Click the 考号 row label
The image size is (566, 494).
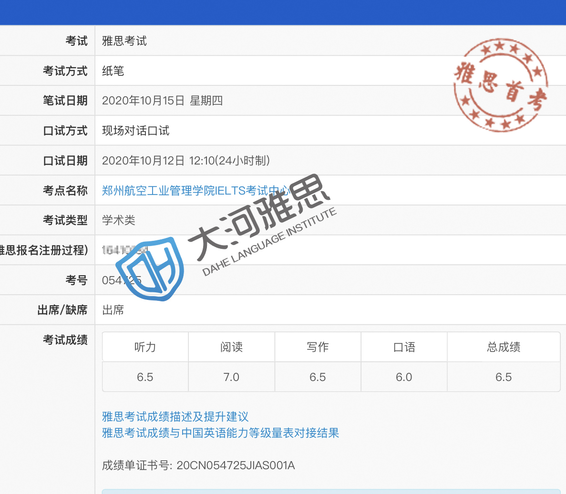[76, 279]
